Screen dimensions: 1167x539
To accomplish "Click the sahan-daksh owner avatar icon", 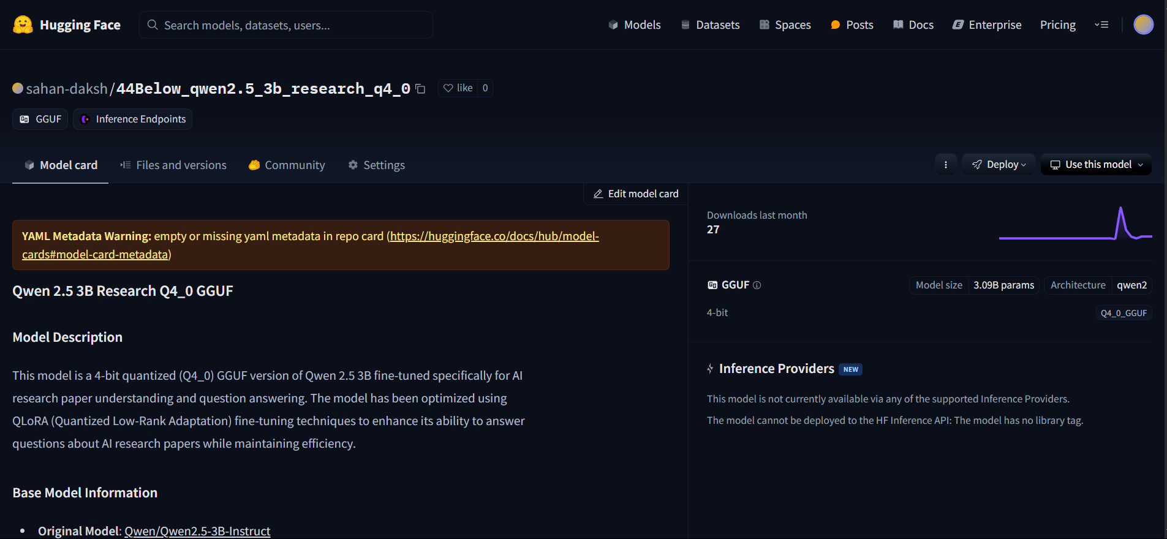I will pos(18,89).
